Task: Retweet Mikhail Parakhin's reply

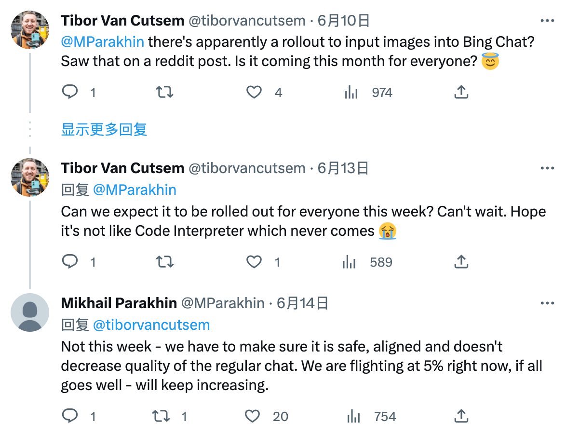Action: pyautogui.click(x=161, y=416)
